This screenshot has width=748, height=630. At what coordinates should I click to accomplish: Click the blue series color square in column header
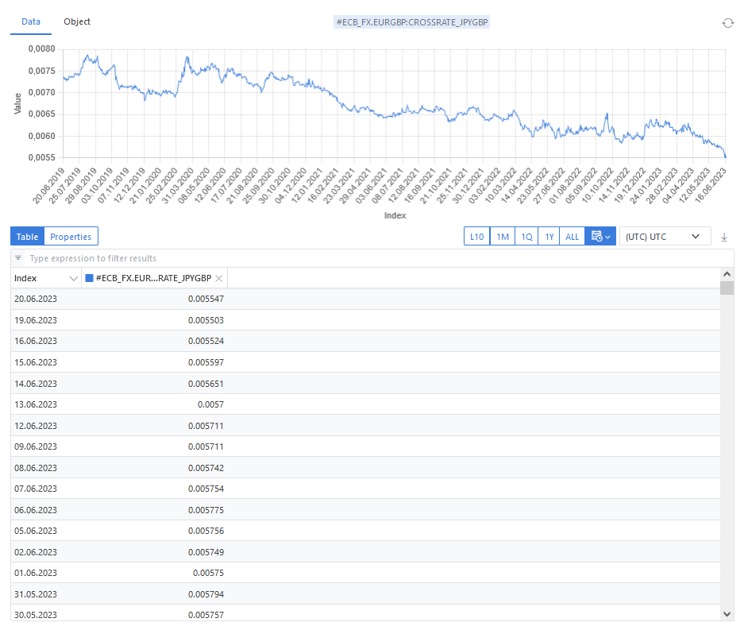click(89, 278)
